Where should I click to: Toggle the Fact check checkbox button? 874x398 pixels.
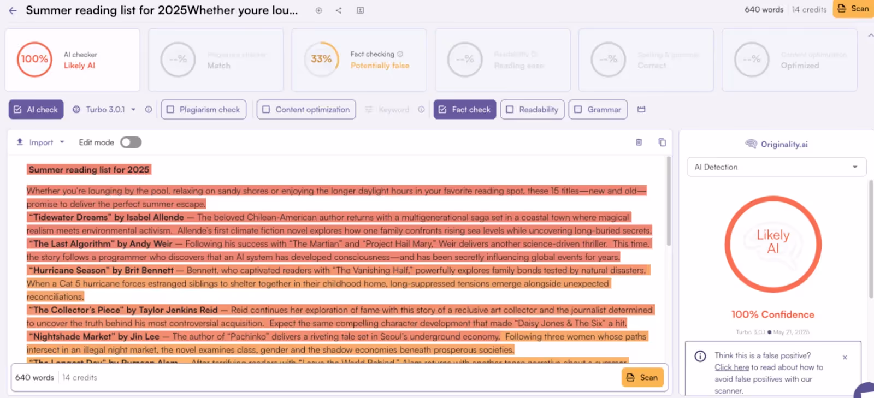465,109
